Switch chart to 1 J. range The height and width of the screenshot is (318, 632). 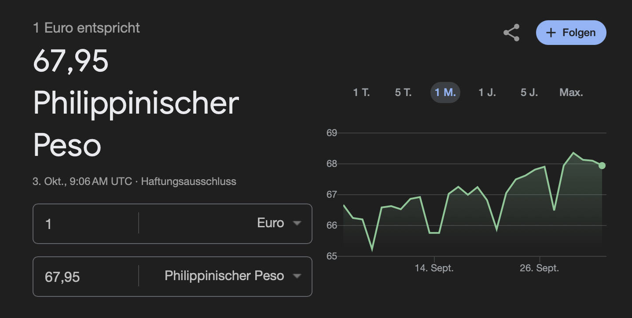487,92
